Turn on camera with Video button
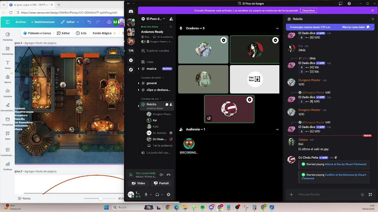Screen dimensions: 378x212 (x=138, y=183)
